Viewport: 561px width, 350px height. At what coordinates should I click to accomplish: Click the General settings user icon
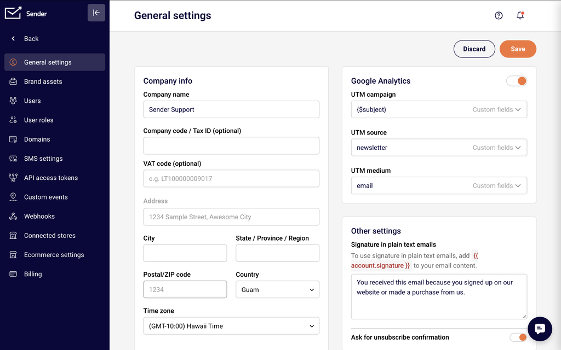coord(13,62)
